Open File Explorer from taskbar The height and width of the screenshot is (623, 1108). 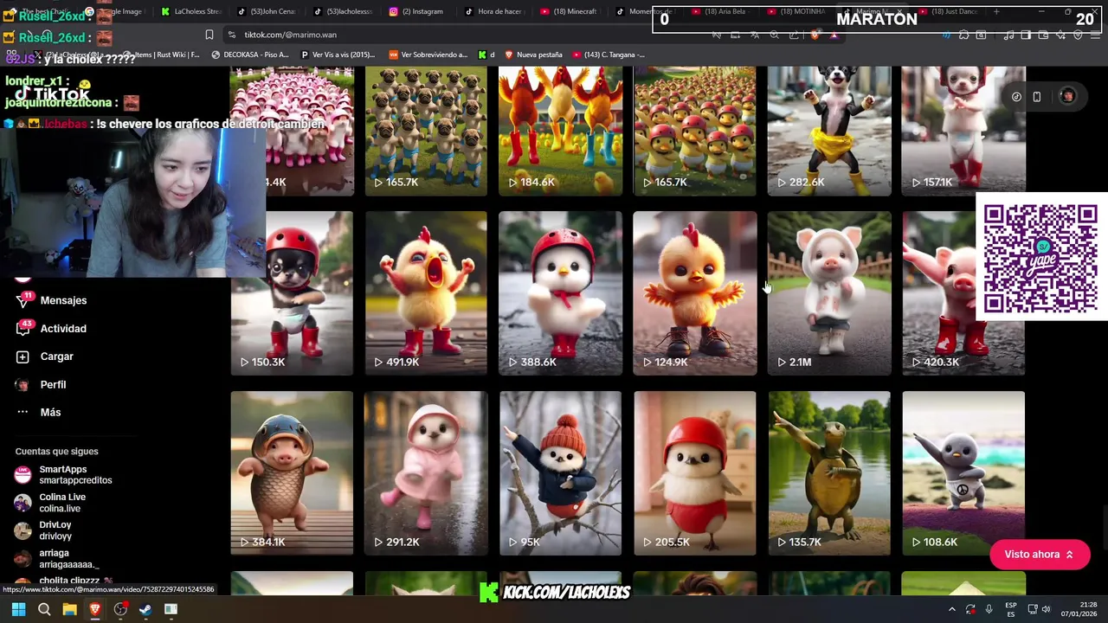pyautogui.click(x=69, y=609)
